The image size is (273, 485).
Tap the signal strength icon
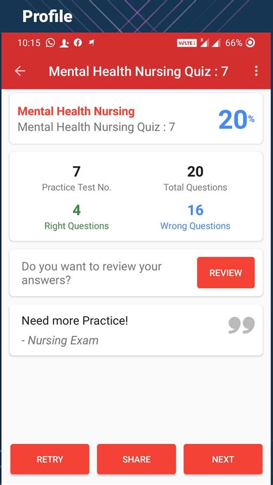216,43
